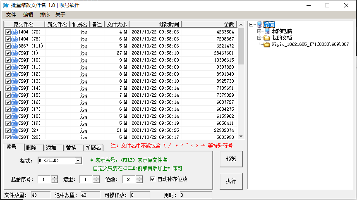Select the Nipic_10621685 tree folder name

tap(310, 44)
